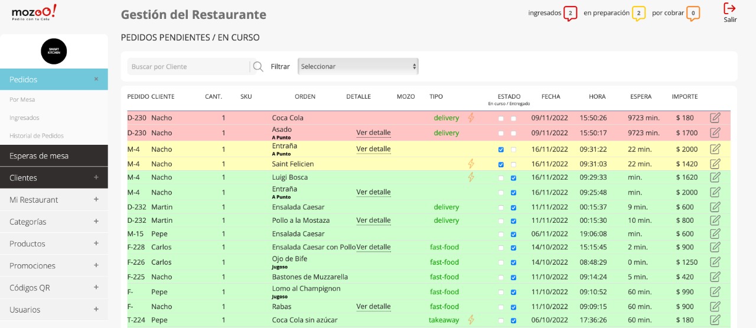Open Por Mesa submenu item
This screenshot has width=756, height=328.
[x=22, y=100]
